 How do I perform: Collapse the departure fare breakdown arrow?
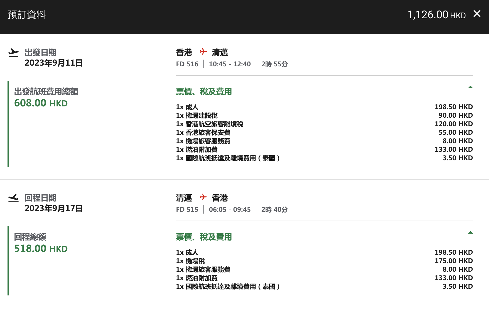pyautogui.click(x=470, y=87)
